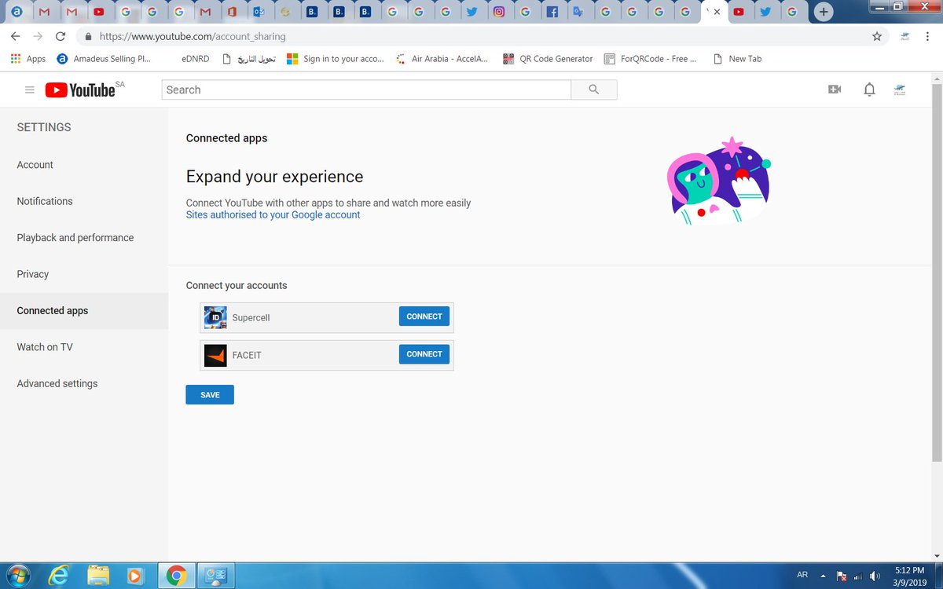Switch to the Instagram tab
The height and width of the screenshot is (589, 943).
[x=499, y=12]
